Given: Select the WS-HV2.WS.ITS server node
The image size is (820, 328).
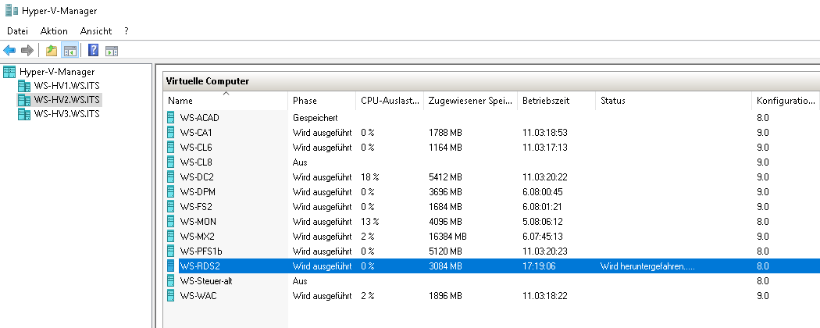Looking at the screenshot, I should click(x=66, y=99).
